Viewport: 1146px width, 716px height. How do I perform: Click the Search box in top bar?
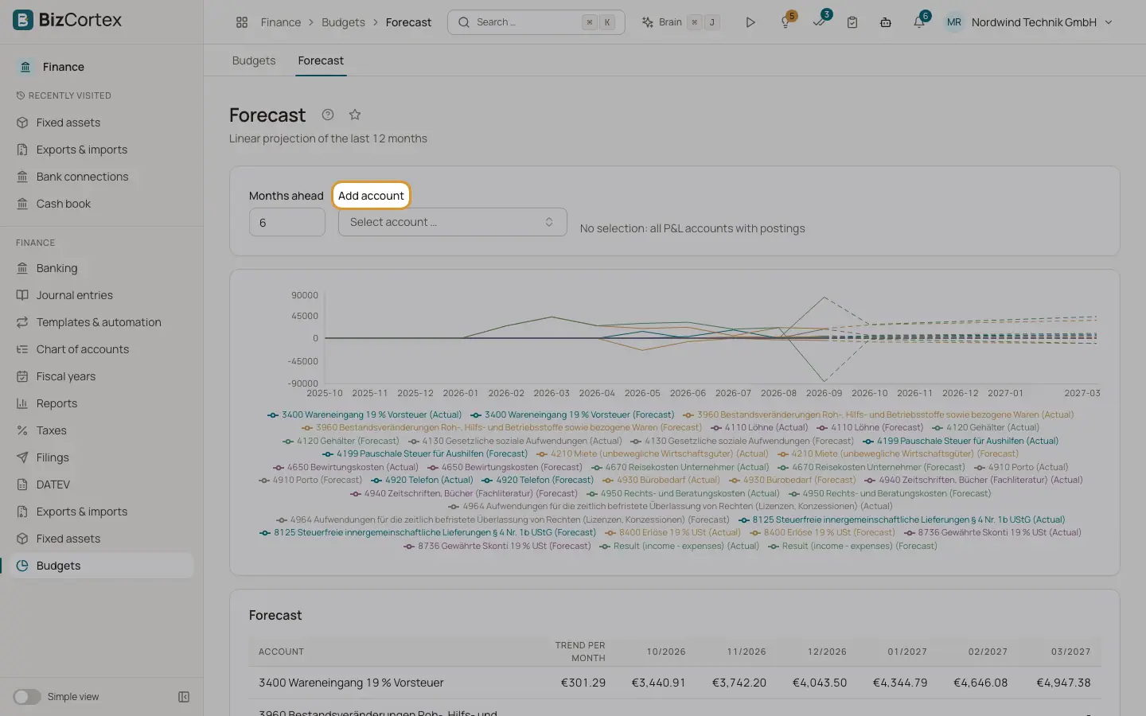coord(536,22)
